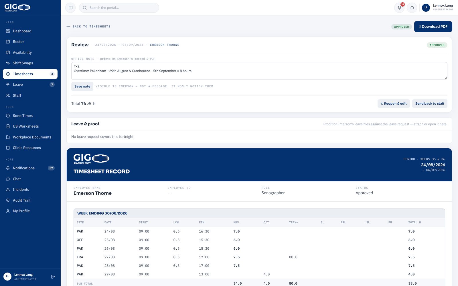
Task: Click Lennox Lang profile in sidebar footer
Action: (x=25, y=277)
